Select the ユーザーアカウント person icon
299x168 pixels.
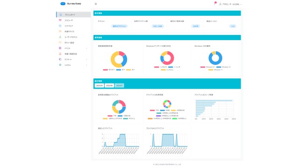click(60, 37)
